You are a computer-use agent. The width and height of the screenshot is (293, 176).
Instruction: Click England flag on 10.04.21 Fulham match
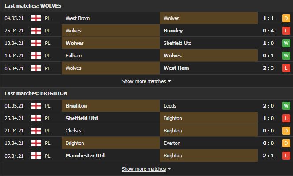click(36, 56)
